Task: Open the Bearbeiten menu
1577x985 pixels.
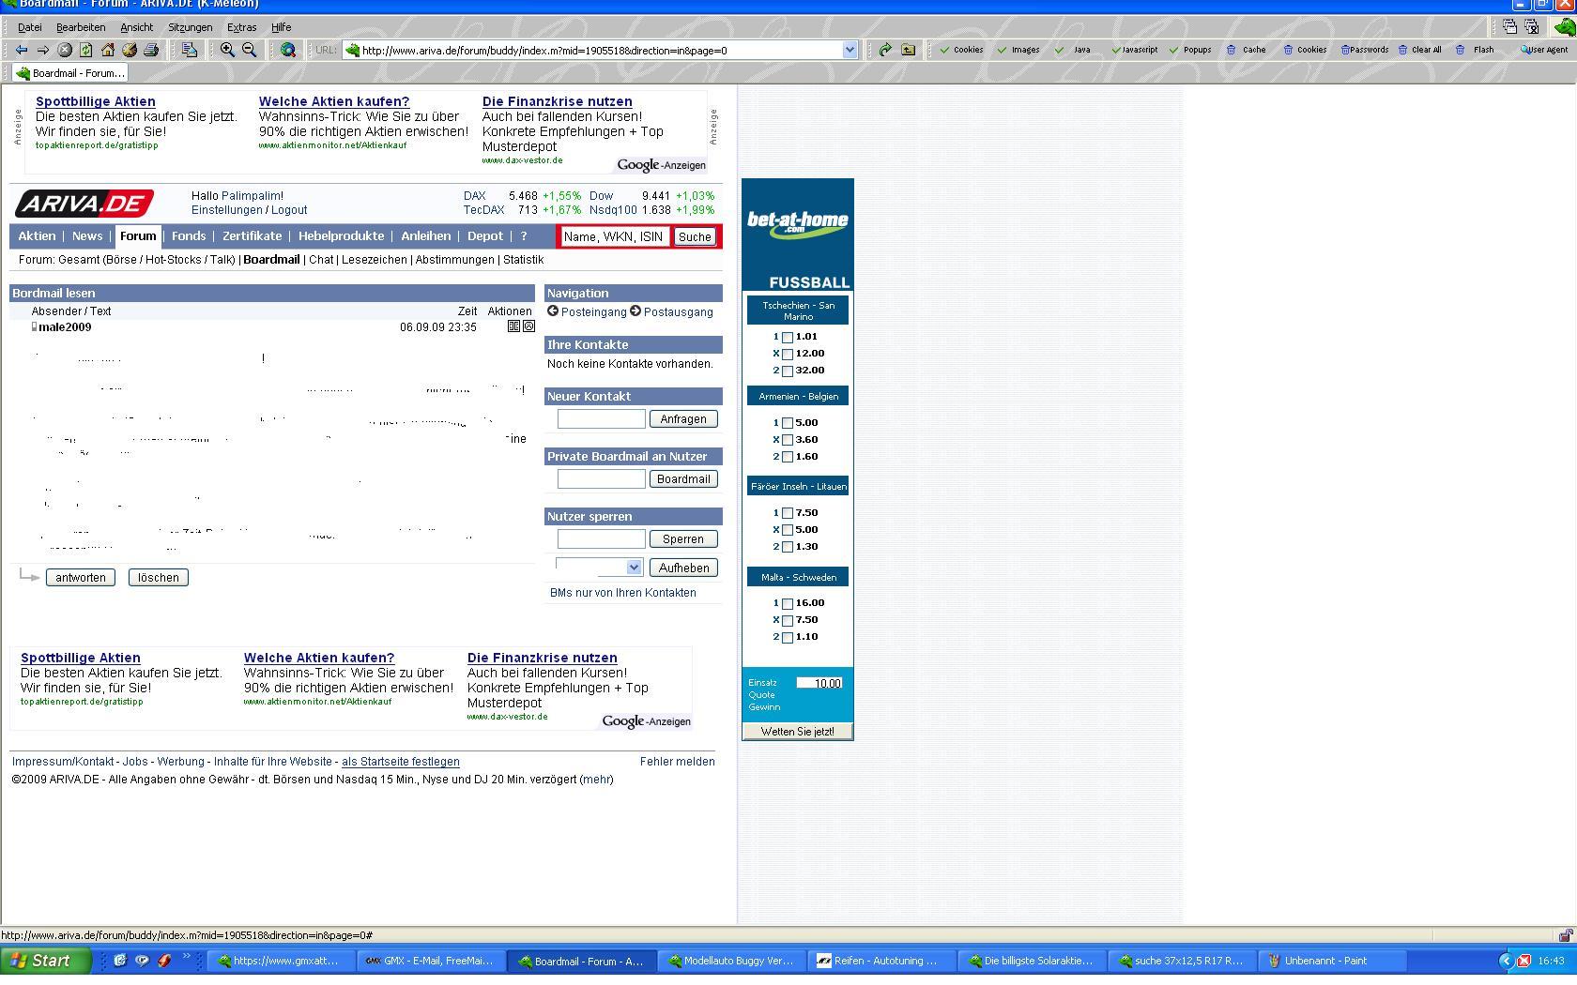Action: [x=81, y=27]
